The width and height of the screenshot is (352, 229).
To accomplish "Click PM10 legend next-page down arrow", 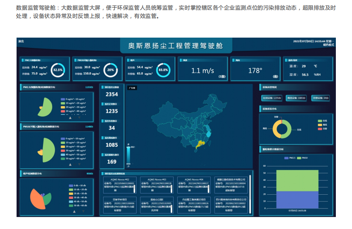I will pos(79,165).
